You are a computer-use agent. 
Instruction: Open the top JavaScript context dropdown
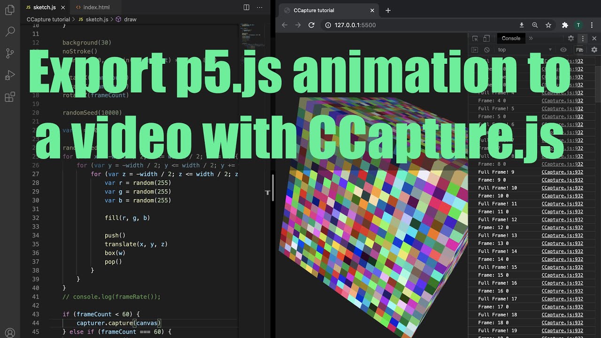[x=525, y=50]
